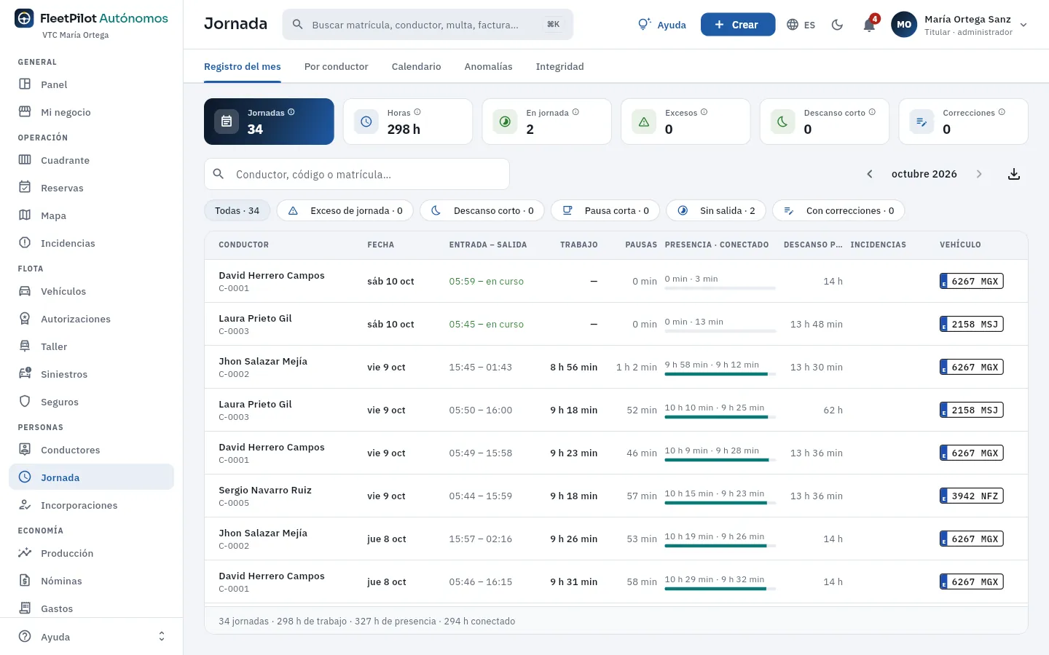The image size is (1049, 655).
Task: Switch to Calendario tab
Action: coord(416,66)
